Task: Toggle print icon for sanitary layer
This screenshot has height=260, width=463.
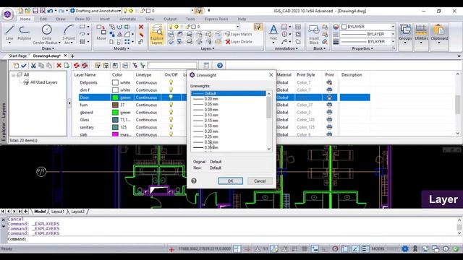Action: [329, 127]
